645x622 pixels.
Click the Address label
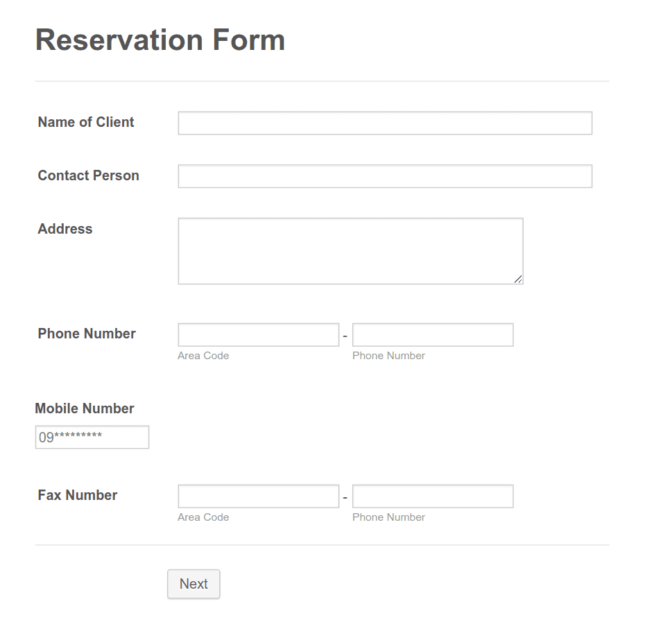pos(64,229)
